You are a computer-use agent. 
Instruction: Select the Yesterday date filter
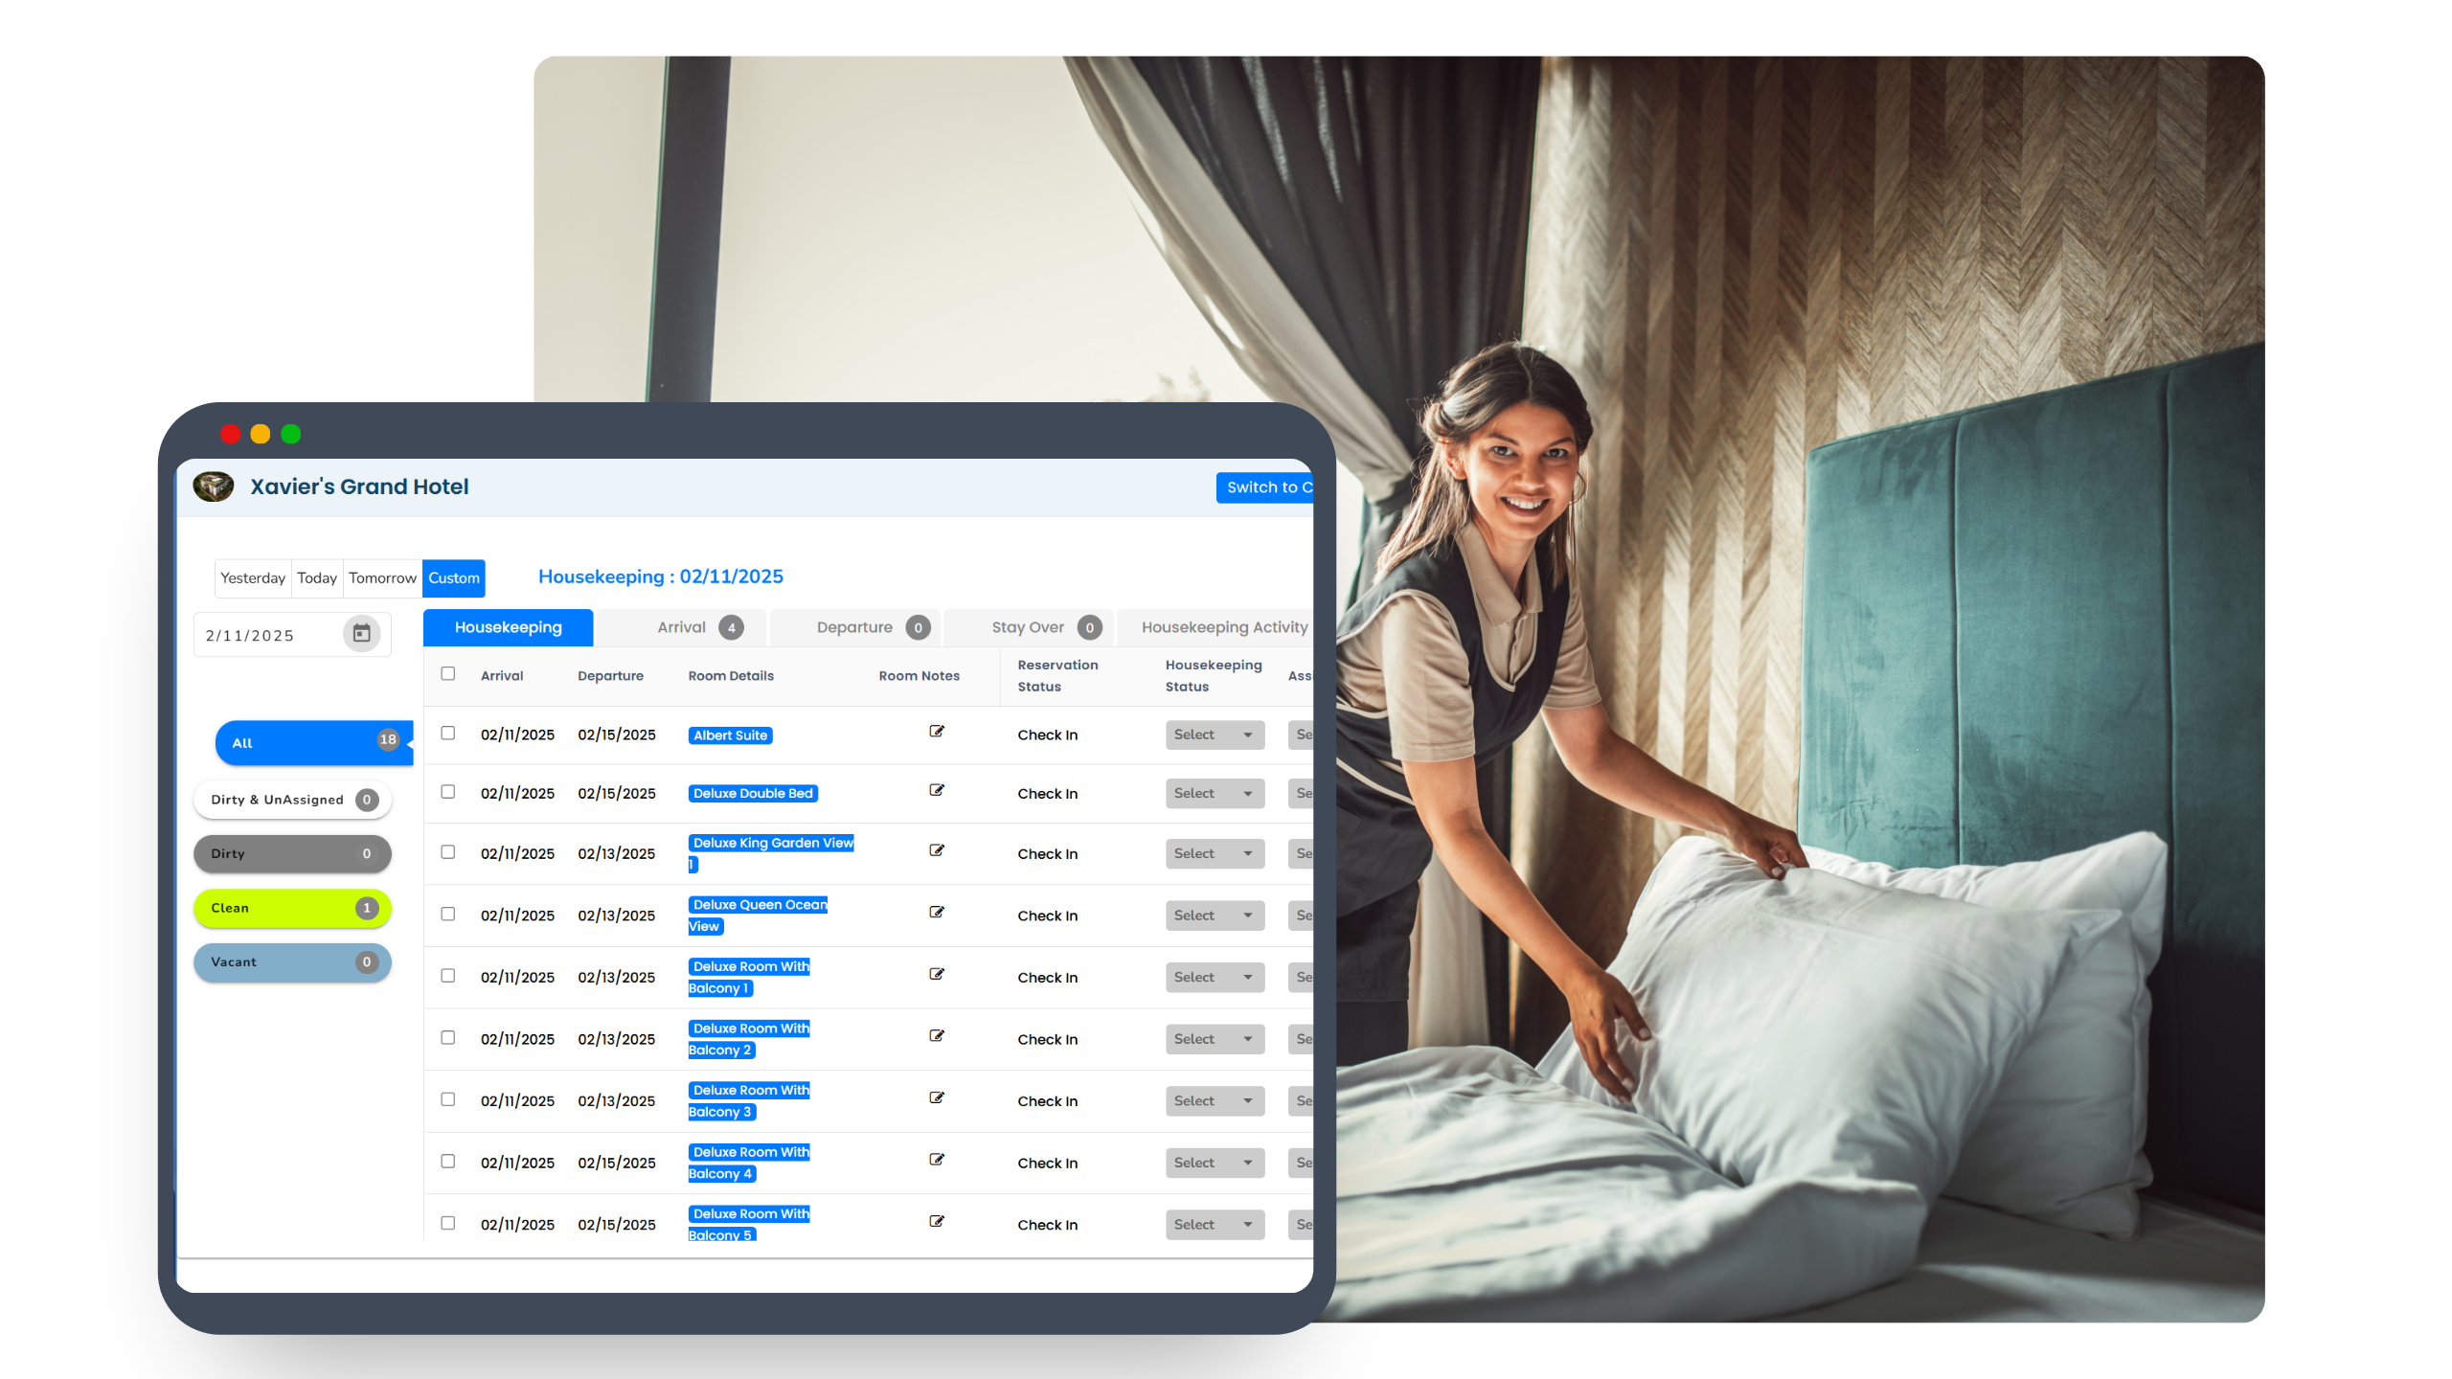click(252, 577)
